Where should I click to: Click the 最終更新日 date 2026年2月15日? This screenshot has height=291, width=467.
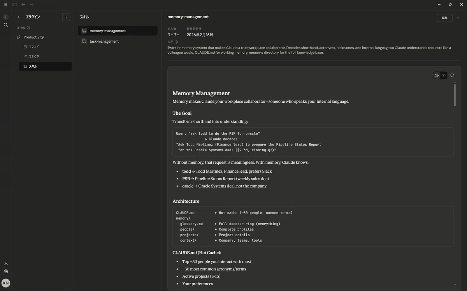pos(200,35)
